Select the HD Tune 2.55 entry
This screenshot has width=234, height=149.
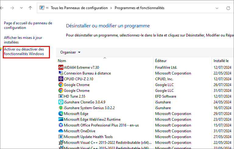coord(75,96)
